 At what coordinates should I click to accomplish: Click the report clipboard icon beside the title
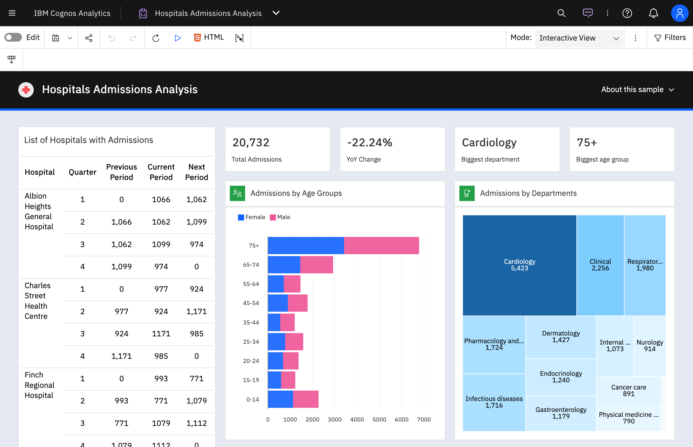(143, 13)
